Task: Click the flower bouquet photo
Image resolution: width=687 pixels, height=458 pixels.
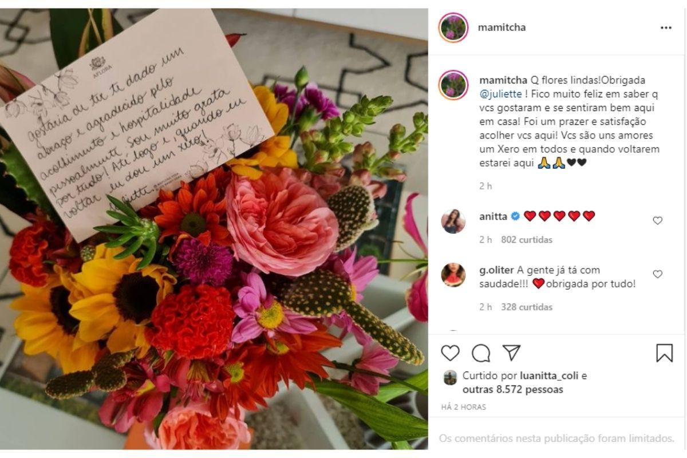Action: (214, 229)
